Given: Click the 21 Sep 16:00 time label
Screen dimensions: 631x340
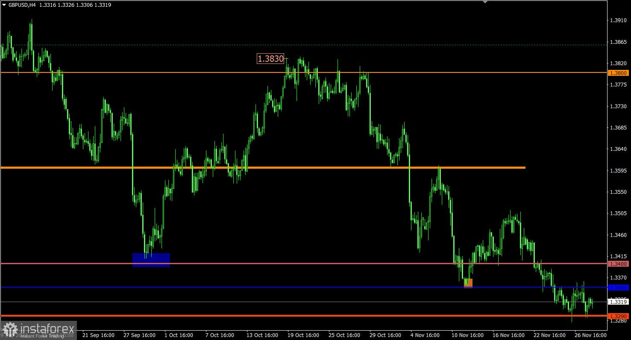Looking at the screenshot, I should 98,335.
